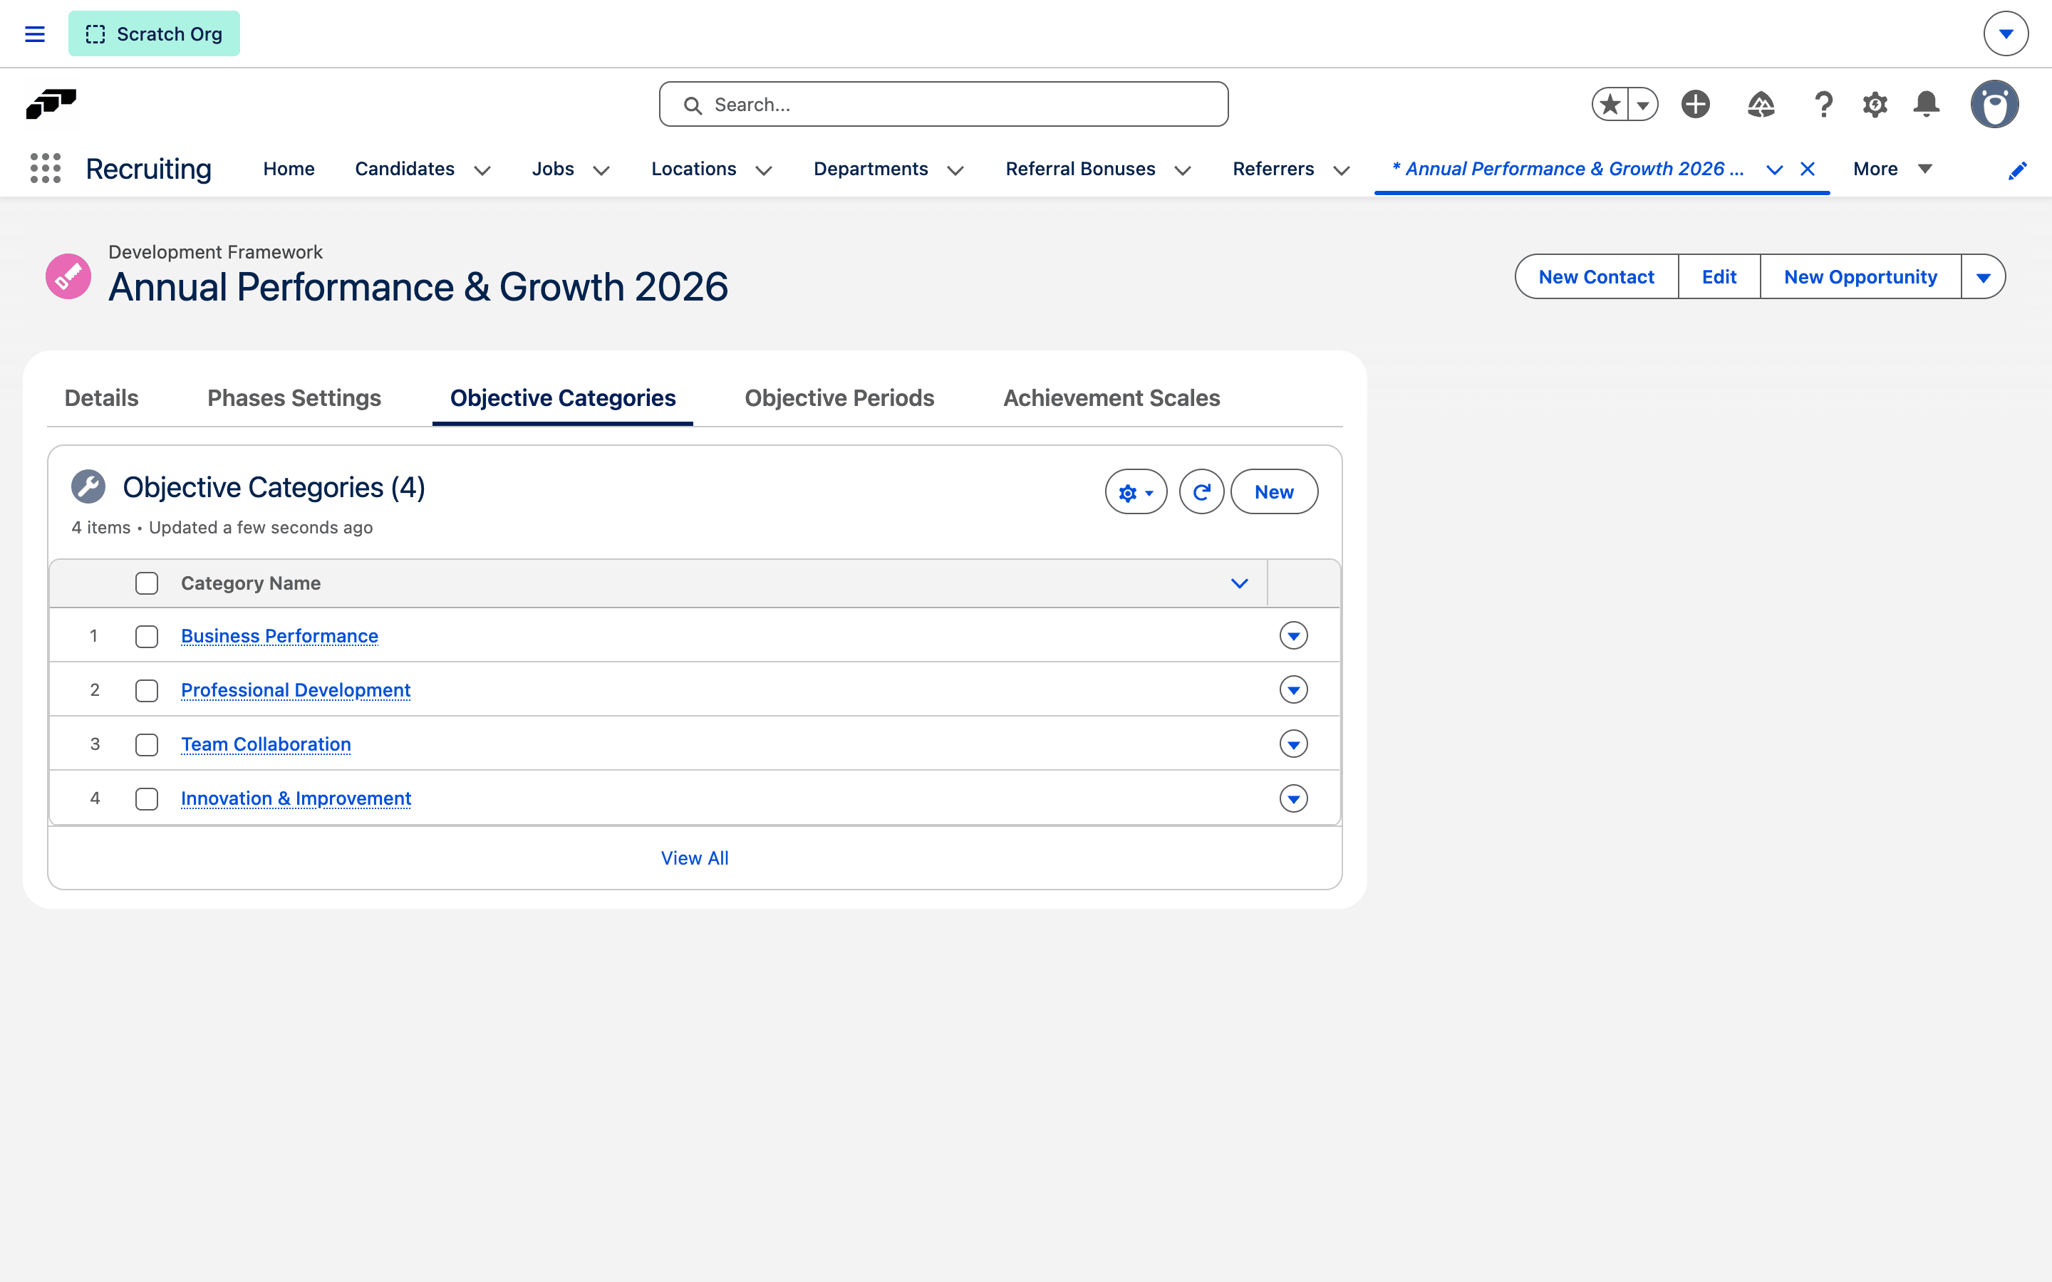Open the Locations nav tab
The width and height of the screenshot is (2052, 1282).
click(x=693, y=169)
